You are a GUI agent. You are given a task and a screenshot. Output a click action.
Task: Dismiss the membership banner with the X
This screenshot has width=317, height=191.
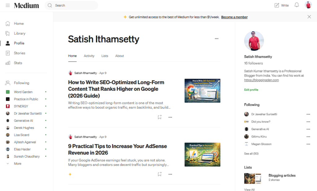point(309,17)
